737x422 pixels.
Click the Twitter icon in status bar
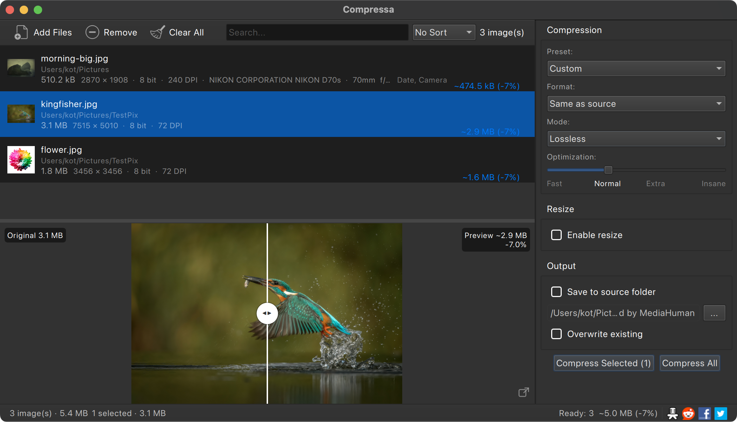coord(721,413)
